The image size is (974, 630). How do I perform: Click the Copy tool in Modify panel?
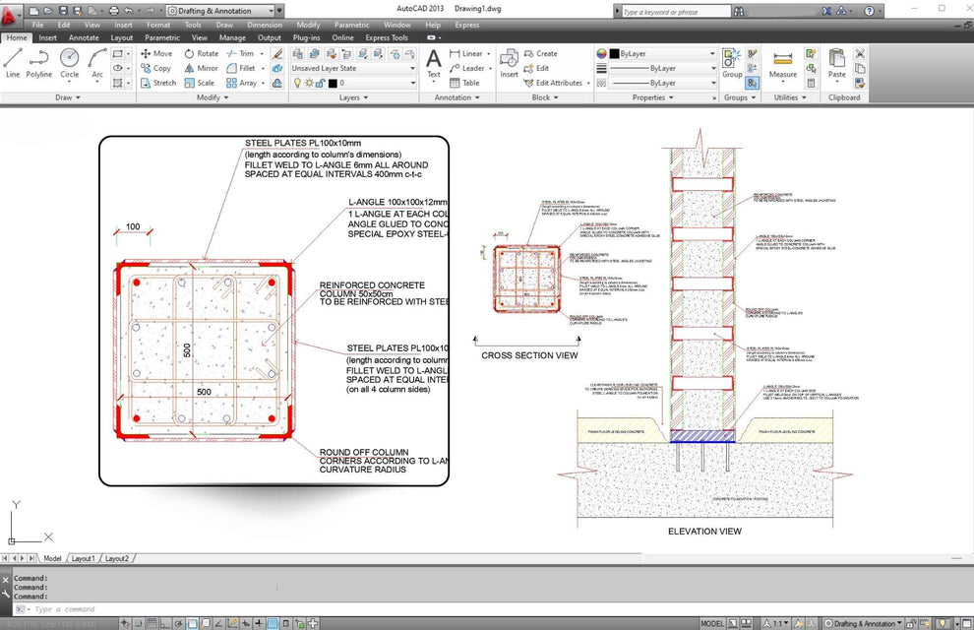(155, 68)
